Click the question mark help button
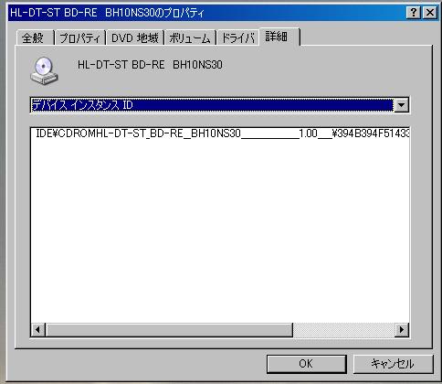 point(414,13)
